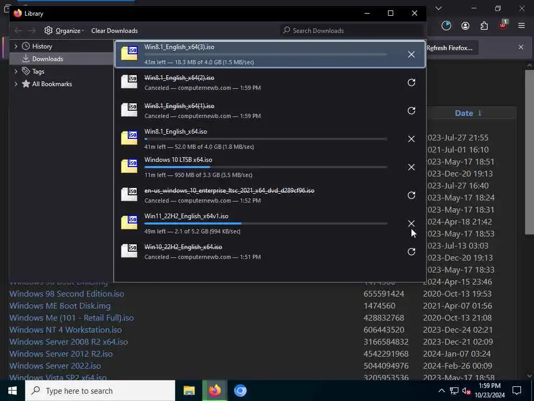The width and height of the screenshot is (534, 401).
Task: Open File Explorer from taskbar
Action: pyautogui.click(x=189, y=391)
